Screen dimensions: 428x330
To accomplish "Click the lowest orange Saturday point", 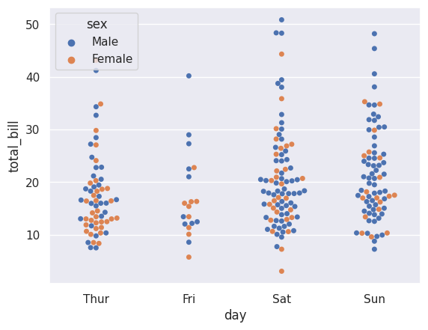I will click(x=281, y=271).
